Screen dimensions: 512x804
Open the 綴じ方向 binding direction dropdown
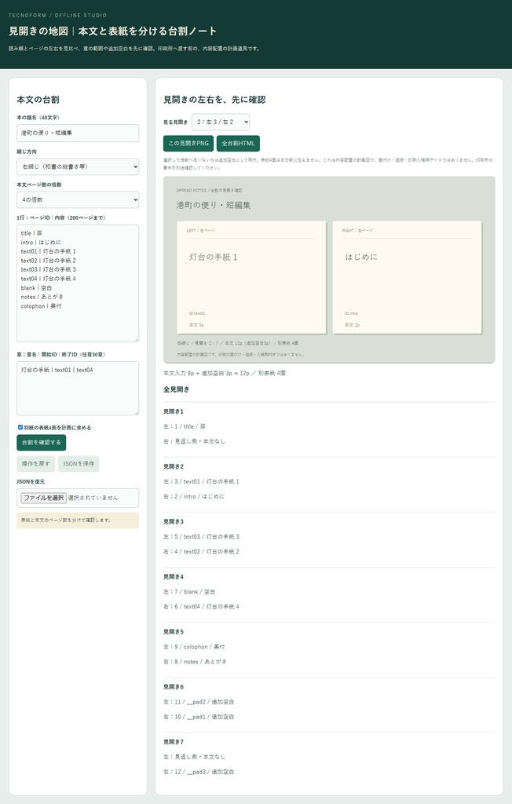[x=78, y=166]
